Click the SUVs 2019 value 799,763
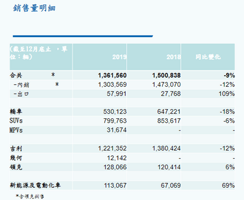The height and width of the screenshot is (200, 244). 115,121
